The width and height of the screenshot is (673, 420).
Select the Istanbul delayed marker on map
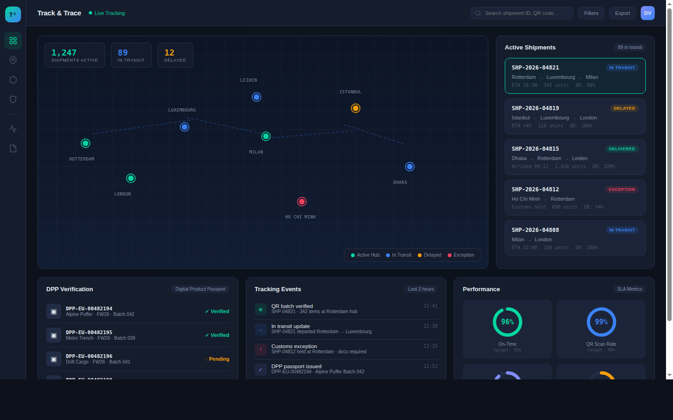356,108
